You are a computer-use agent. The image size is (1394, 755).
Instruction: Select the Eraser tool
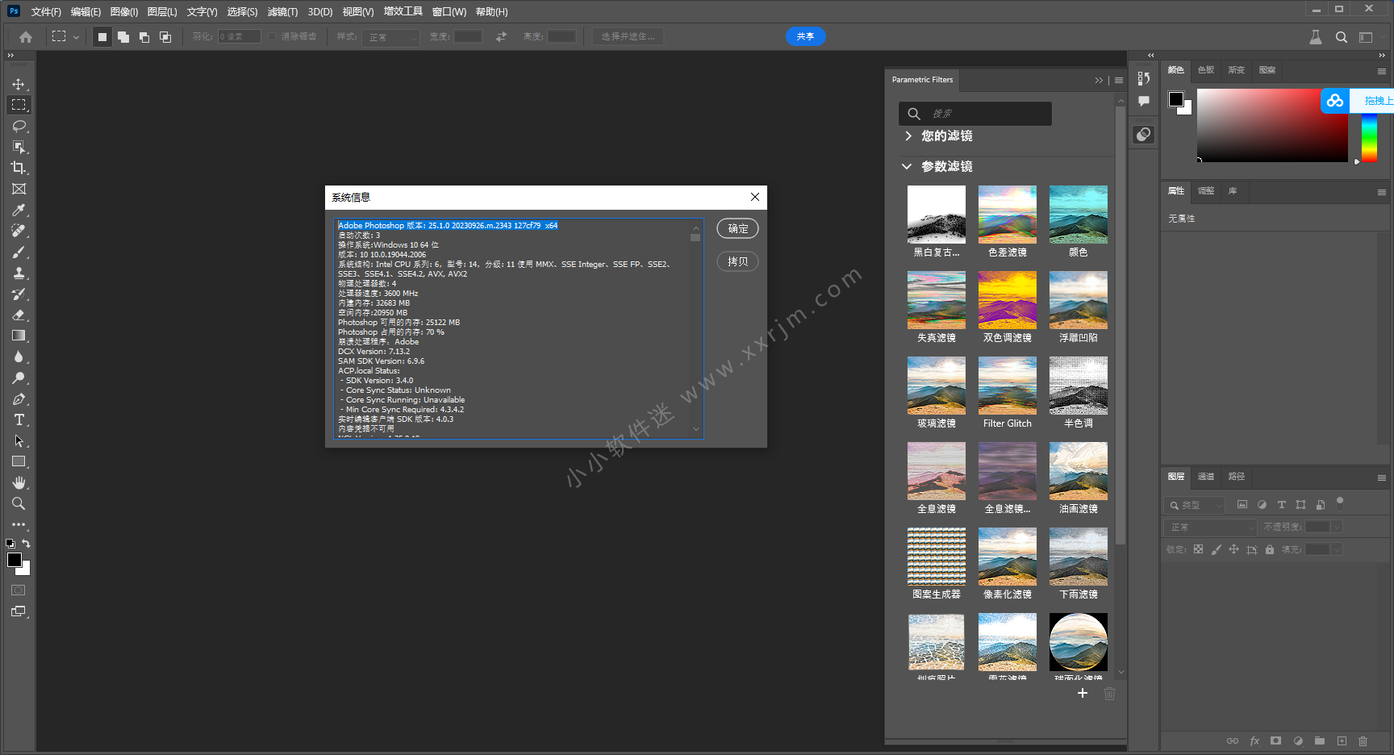(x=19, y=315)
